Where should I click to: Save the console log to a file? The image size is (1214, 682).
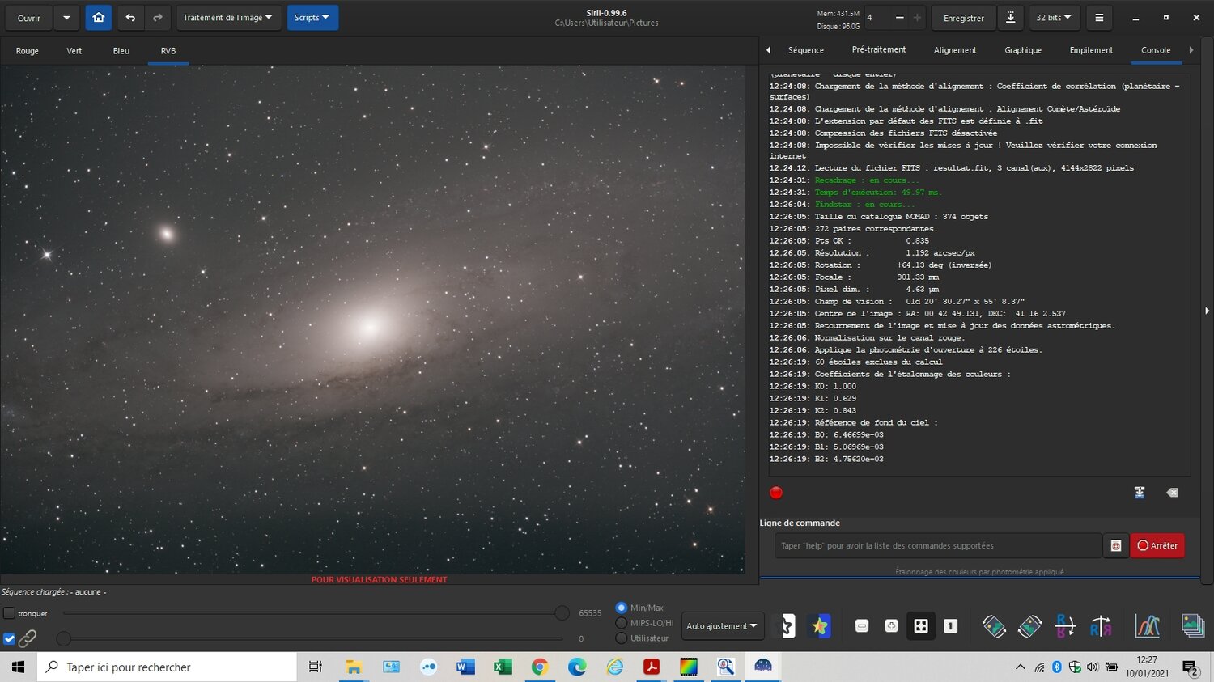click(x=1140, y=493)
